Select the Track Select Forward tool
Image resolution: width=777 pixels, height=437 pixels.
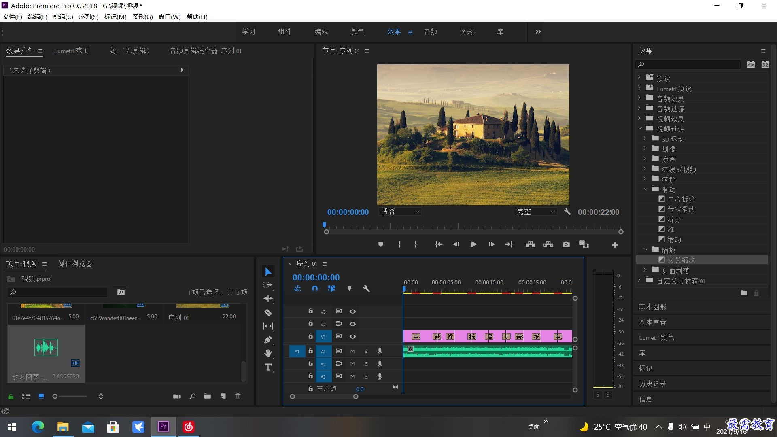[268, 285]
